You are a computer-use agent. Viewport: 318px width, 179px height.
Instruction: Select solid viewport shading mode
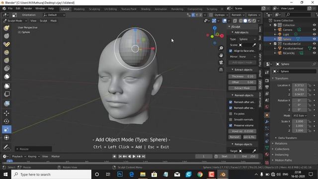pyautogui.click(x=245, y=21)
